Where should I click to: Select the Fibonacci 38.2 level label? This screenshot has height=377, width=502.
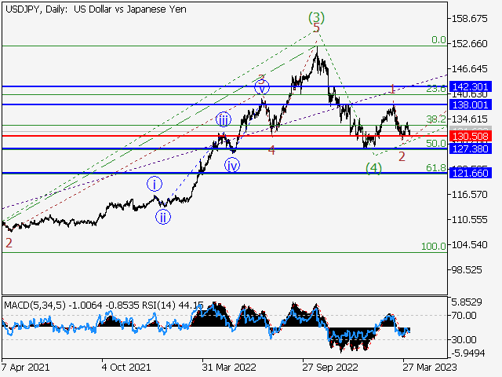436,119
